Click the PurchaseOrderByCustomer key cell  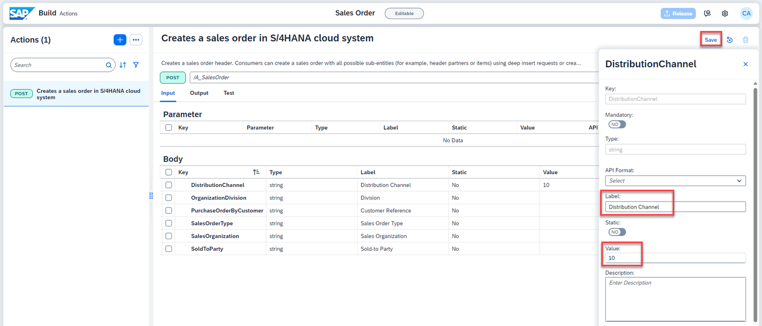[x=227, y=211]
